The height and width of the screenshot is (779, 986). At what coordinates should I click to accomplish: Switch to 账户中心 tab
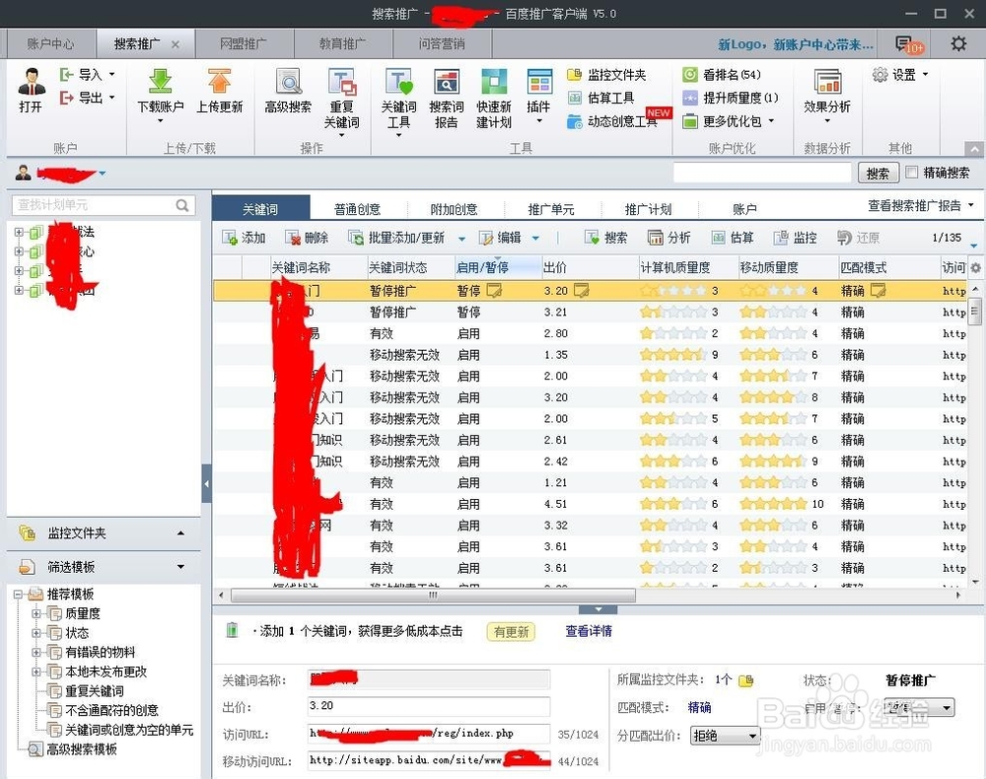click(51, 44)
